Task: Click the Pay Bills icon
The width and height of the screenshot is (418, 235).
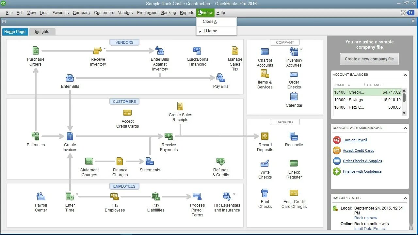Action: [221, 78]
